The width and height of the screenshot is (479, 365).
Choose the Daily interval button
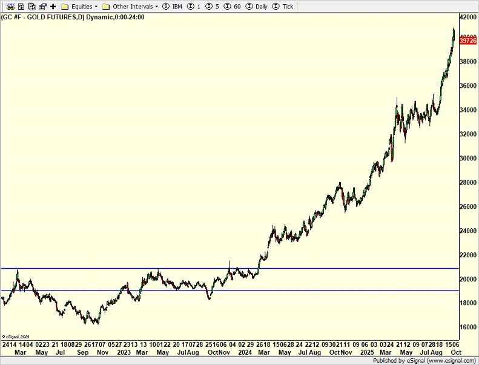pyautogui.click(x=256, y=6)
